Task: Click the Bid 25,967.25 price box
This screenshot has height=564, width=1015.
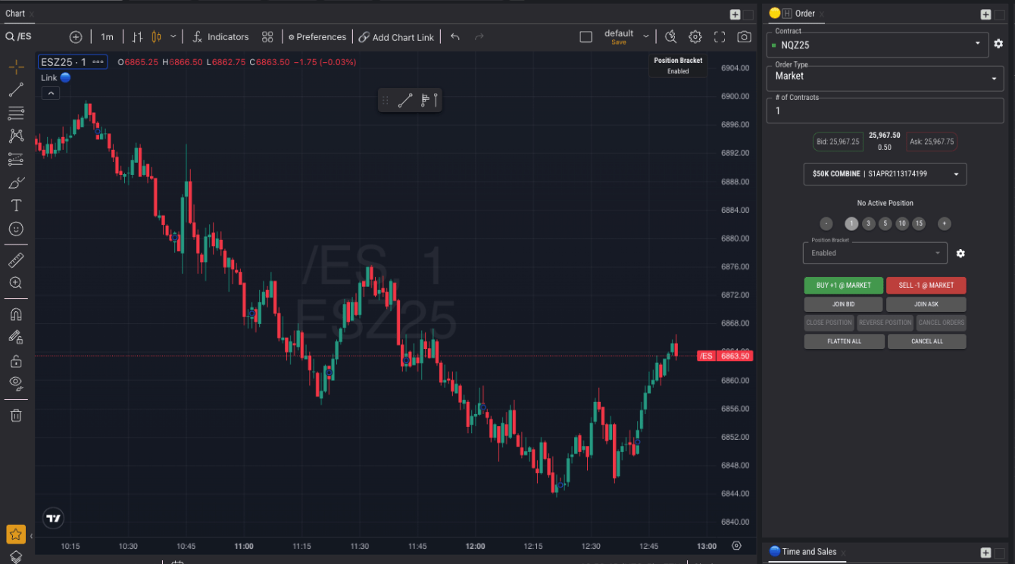Action: [838, 142]
